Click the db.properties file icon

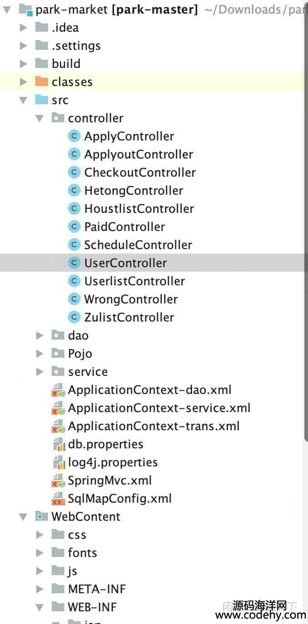click(x=58, y=444)
